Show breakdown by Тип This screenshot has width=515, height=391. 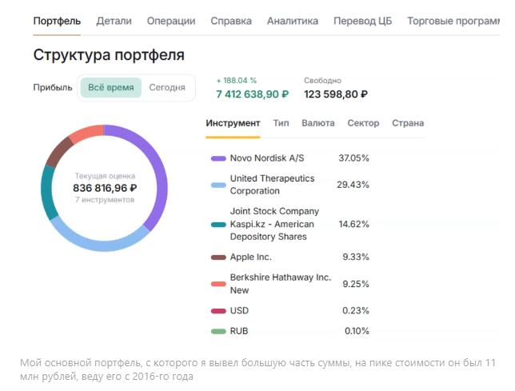[x=281, y=123]
